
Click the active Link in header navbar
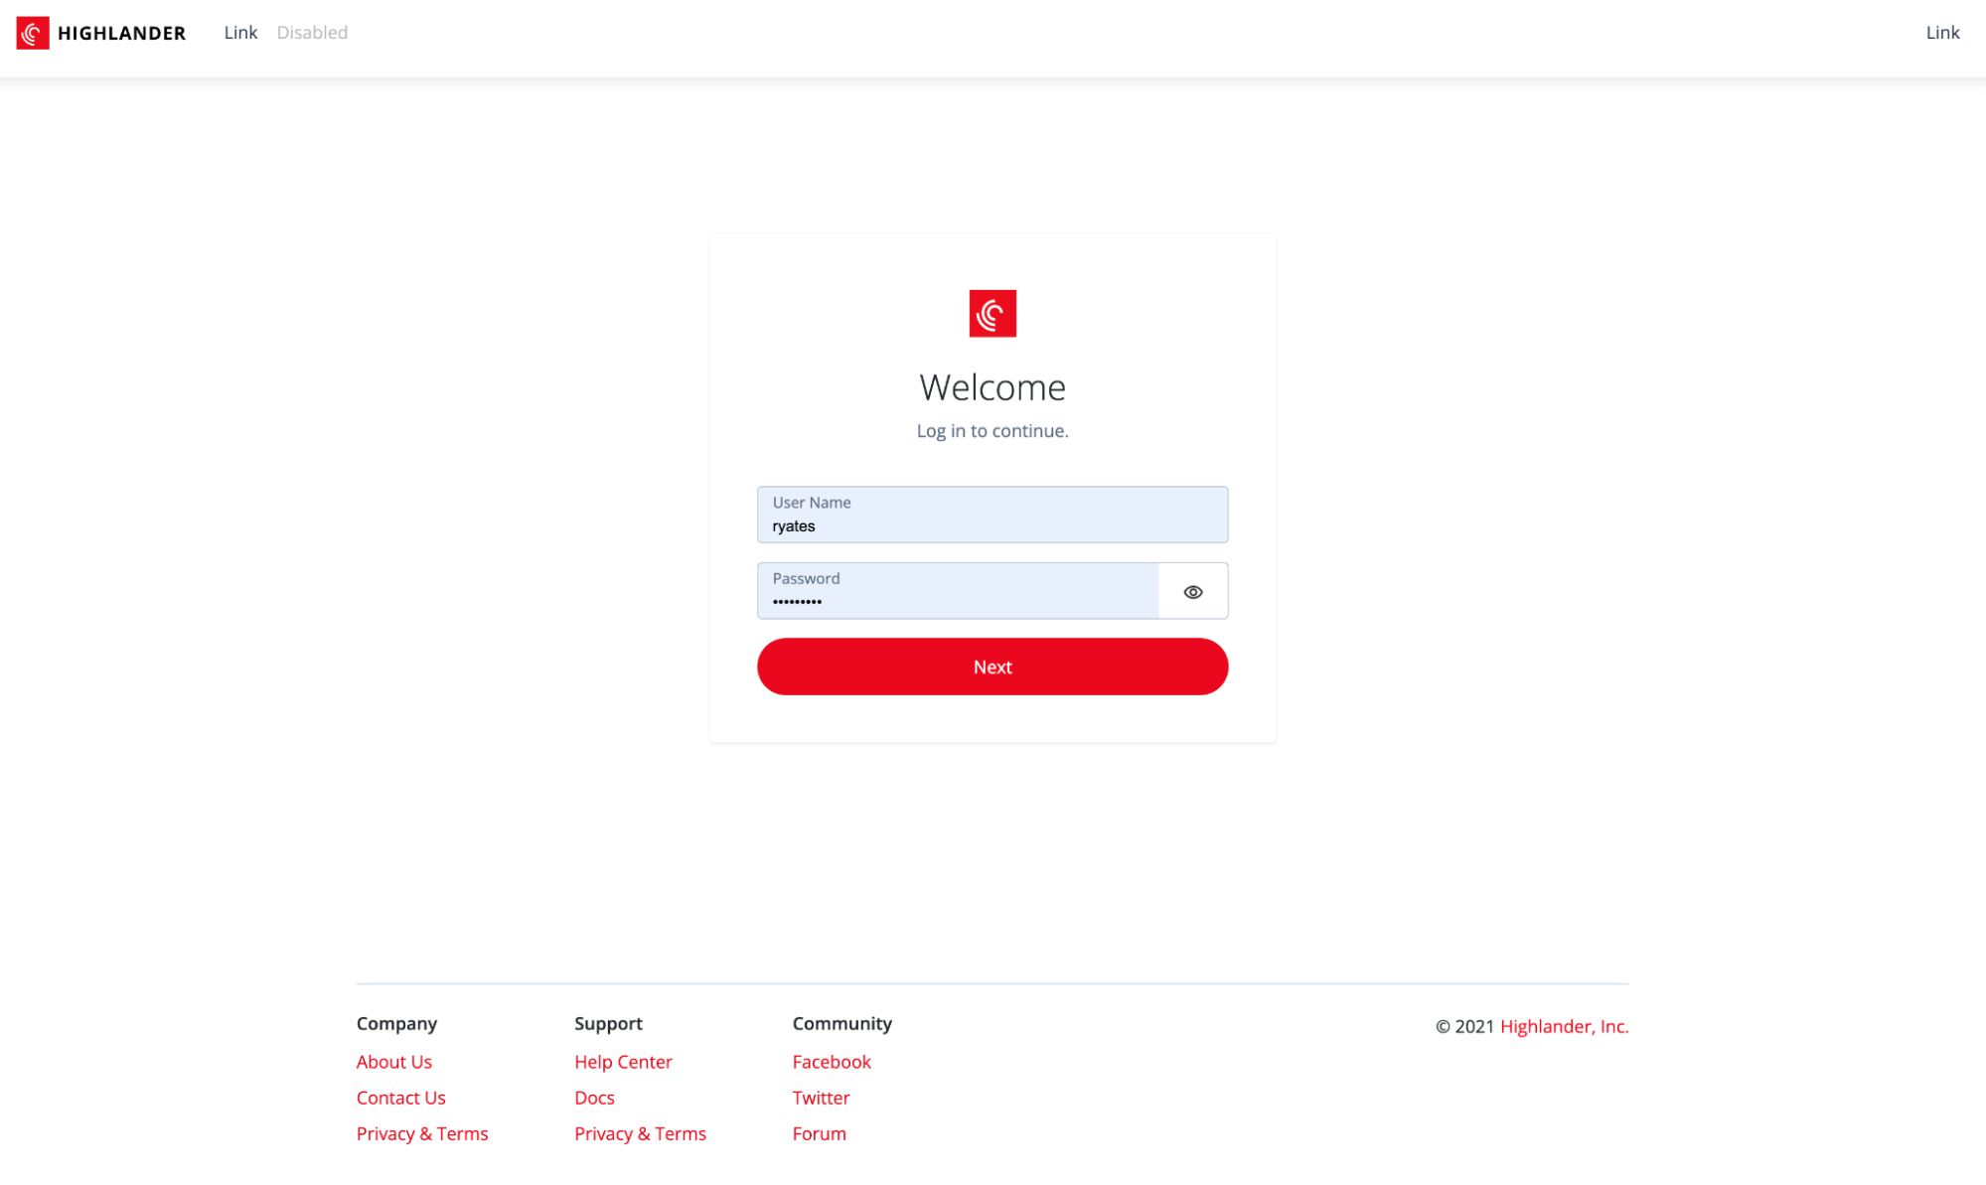(x=239, y=33)
